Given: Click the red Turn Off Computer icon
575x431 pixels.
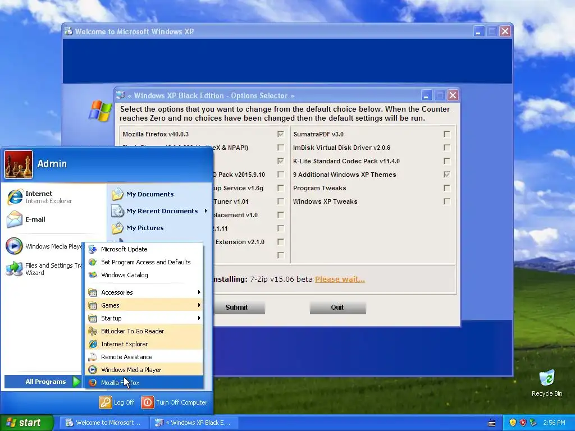Looking at the screenshot, I should pos(148,402).
